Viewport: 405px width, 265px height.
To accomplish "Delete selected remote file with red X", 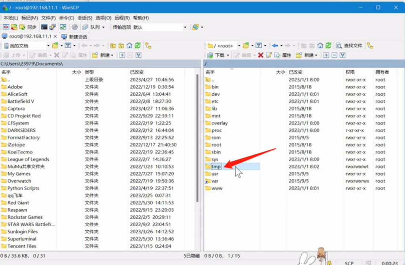I will pyautogui.click(x=261, y=55).
